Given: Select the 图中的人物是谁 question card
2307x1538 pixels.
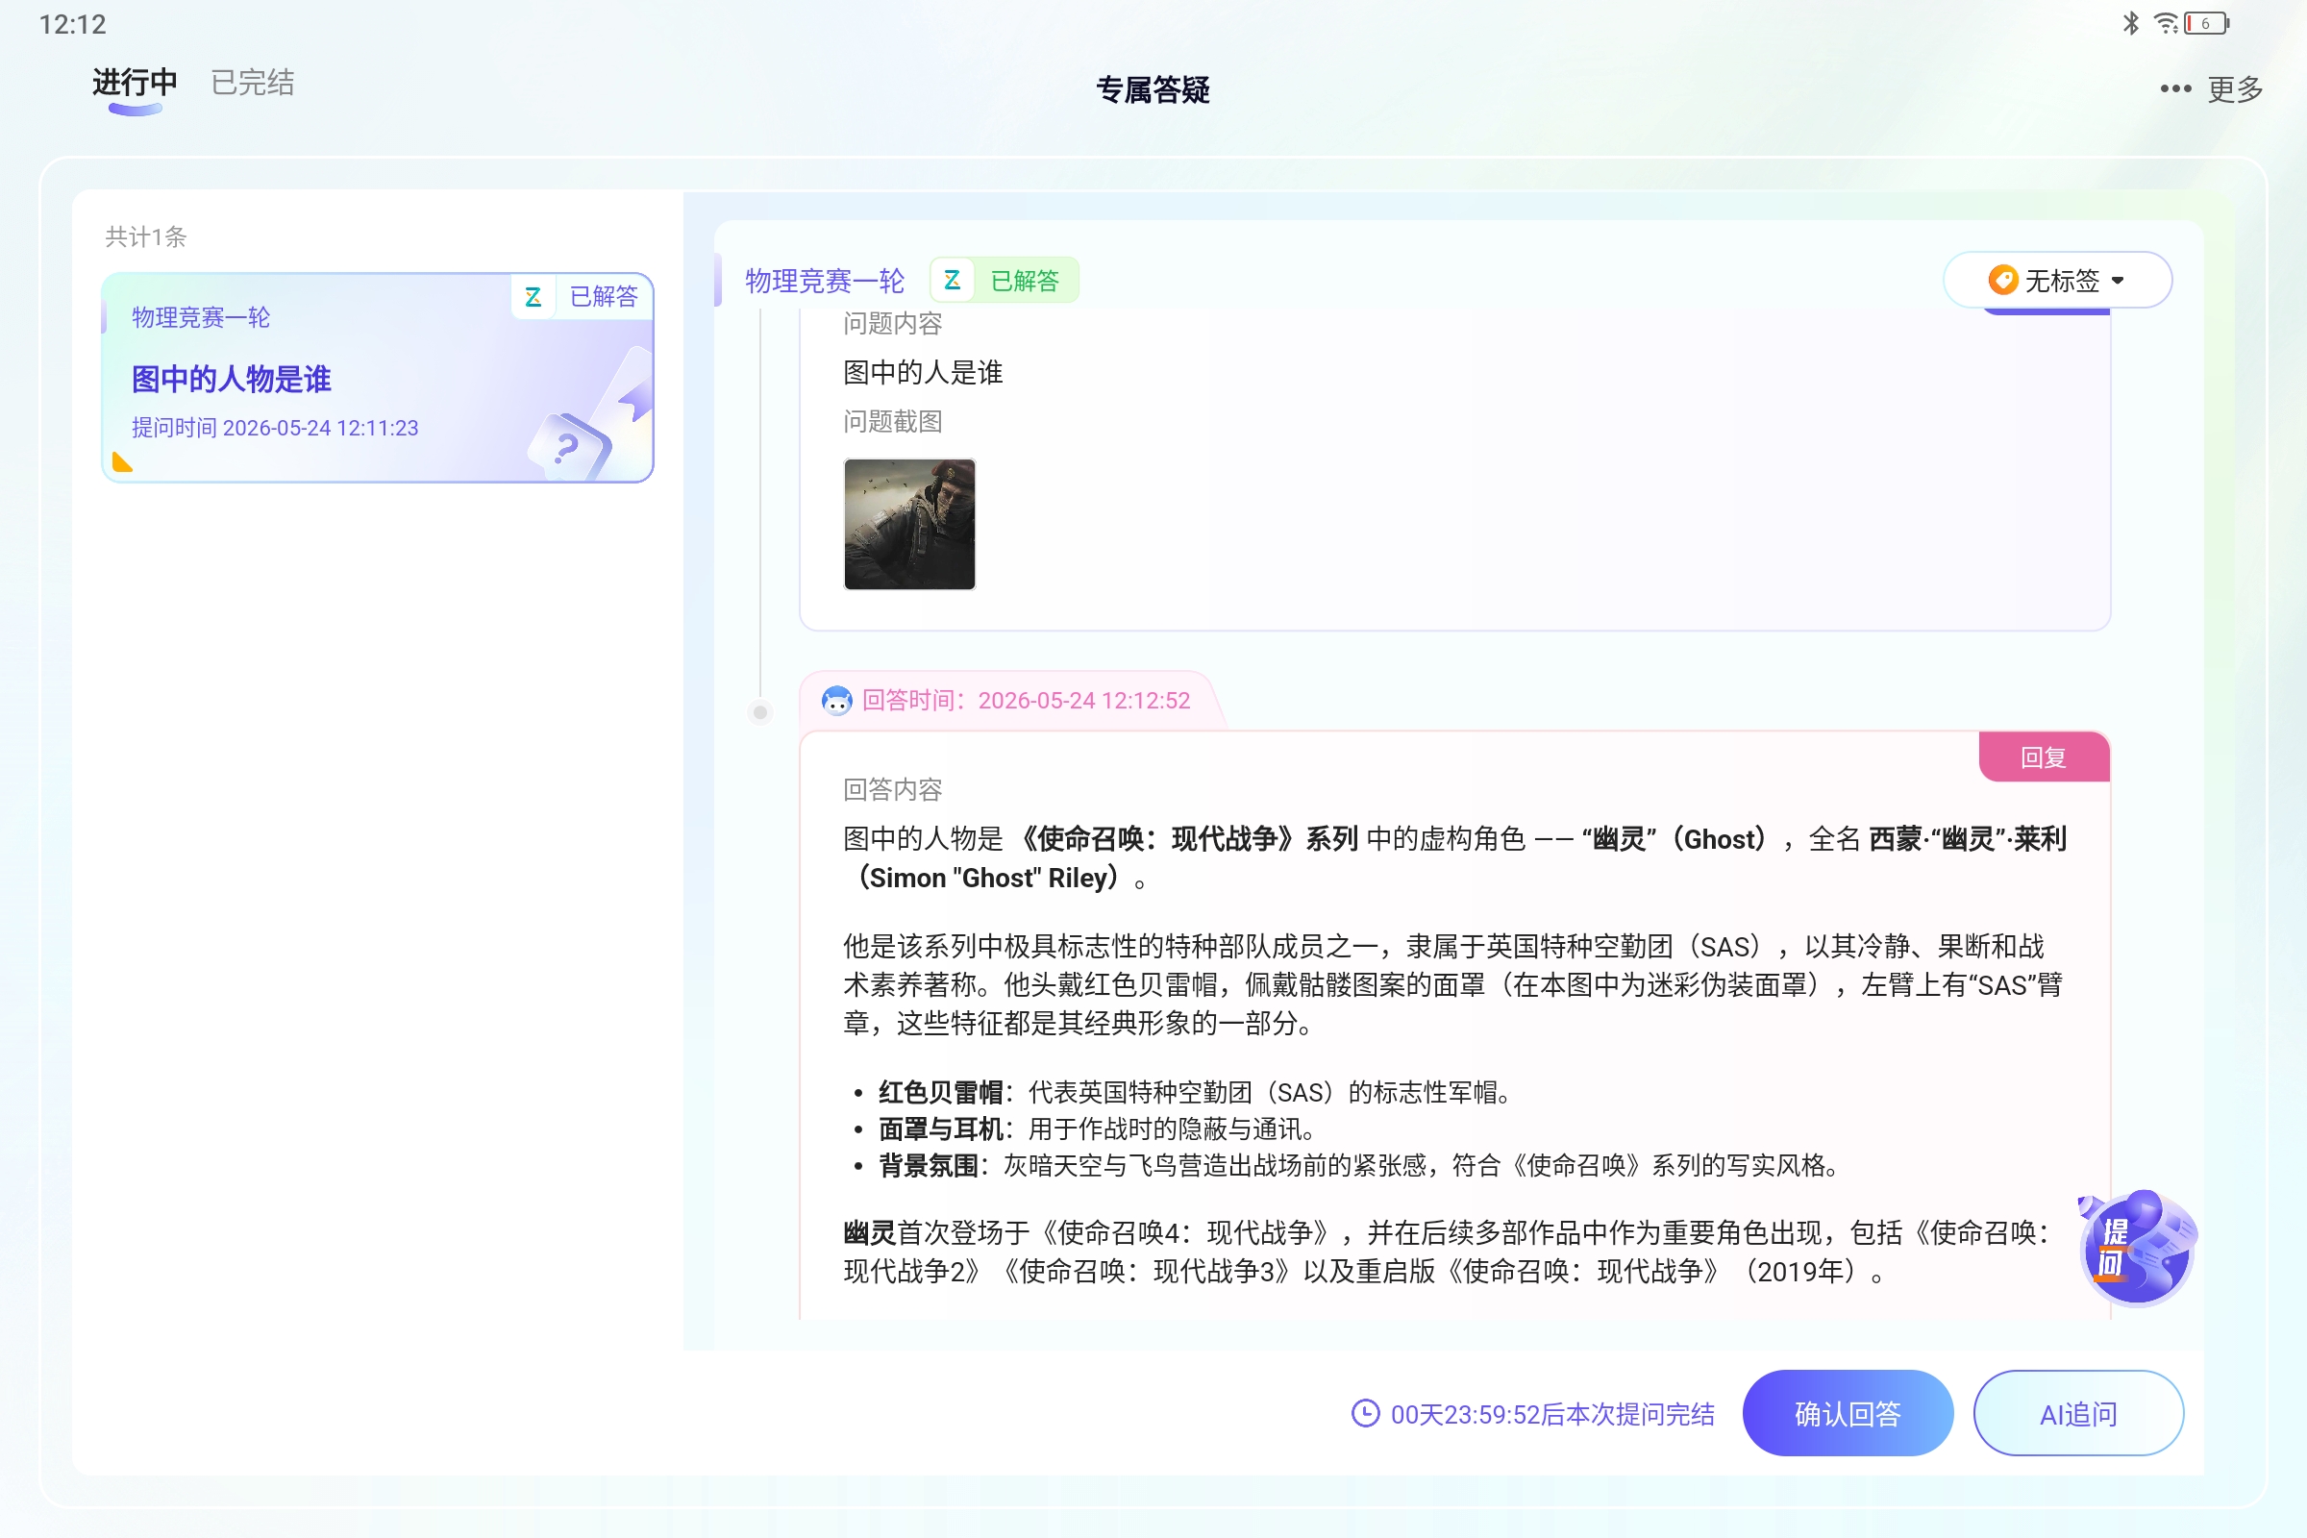Looking at the screenshot, I should tap(378, 378).
